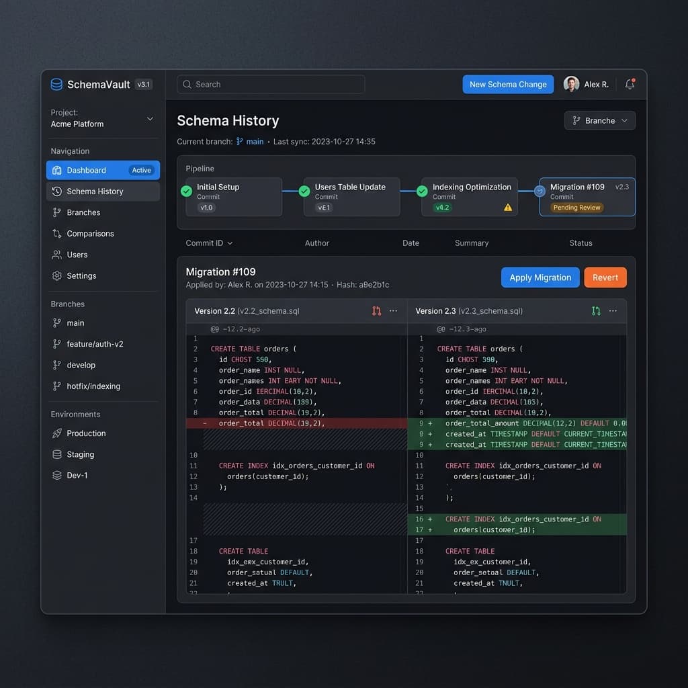The image size is (688, 688).
Task: Open the Staging environment
Action: pos(103,455)
